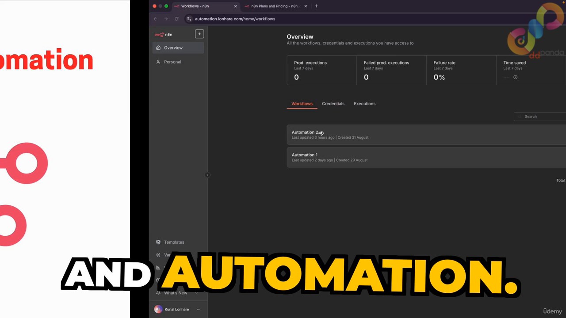Click the Overview page heading
The width and height of the screenshot is (566, 318).
(300, 37)
